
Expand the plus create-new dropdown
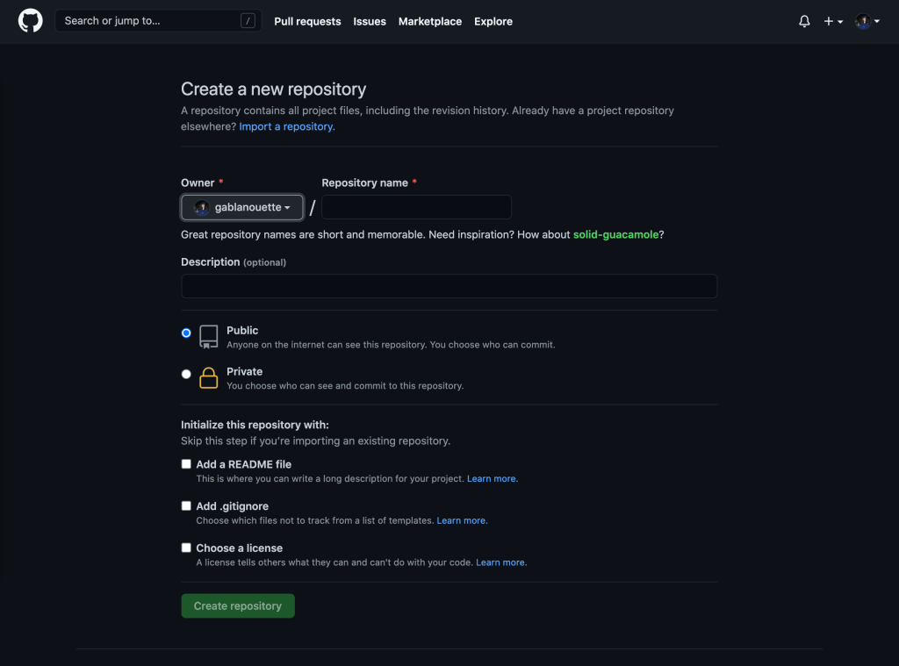832,21
